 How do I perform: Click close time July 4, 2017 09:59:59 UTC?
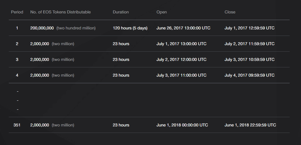[250, 75]
